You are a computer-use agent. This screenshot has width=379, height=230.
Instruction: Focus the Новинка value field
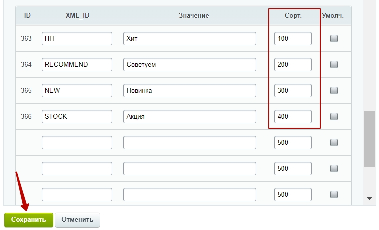(x=189, y=90)
